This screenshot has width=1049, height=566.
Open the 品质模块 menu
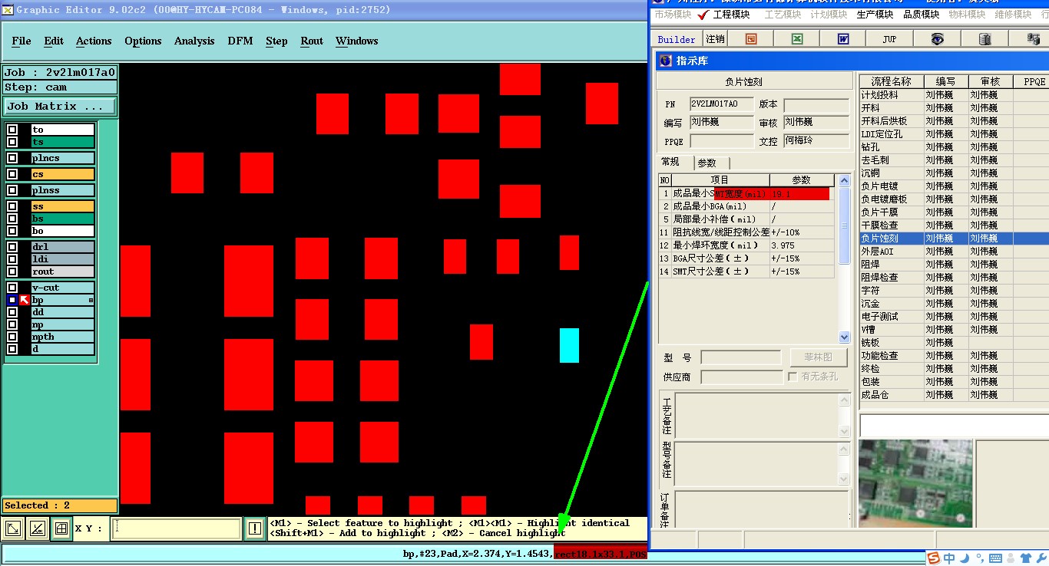(921, 15)
